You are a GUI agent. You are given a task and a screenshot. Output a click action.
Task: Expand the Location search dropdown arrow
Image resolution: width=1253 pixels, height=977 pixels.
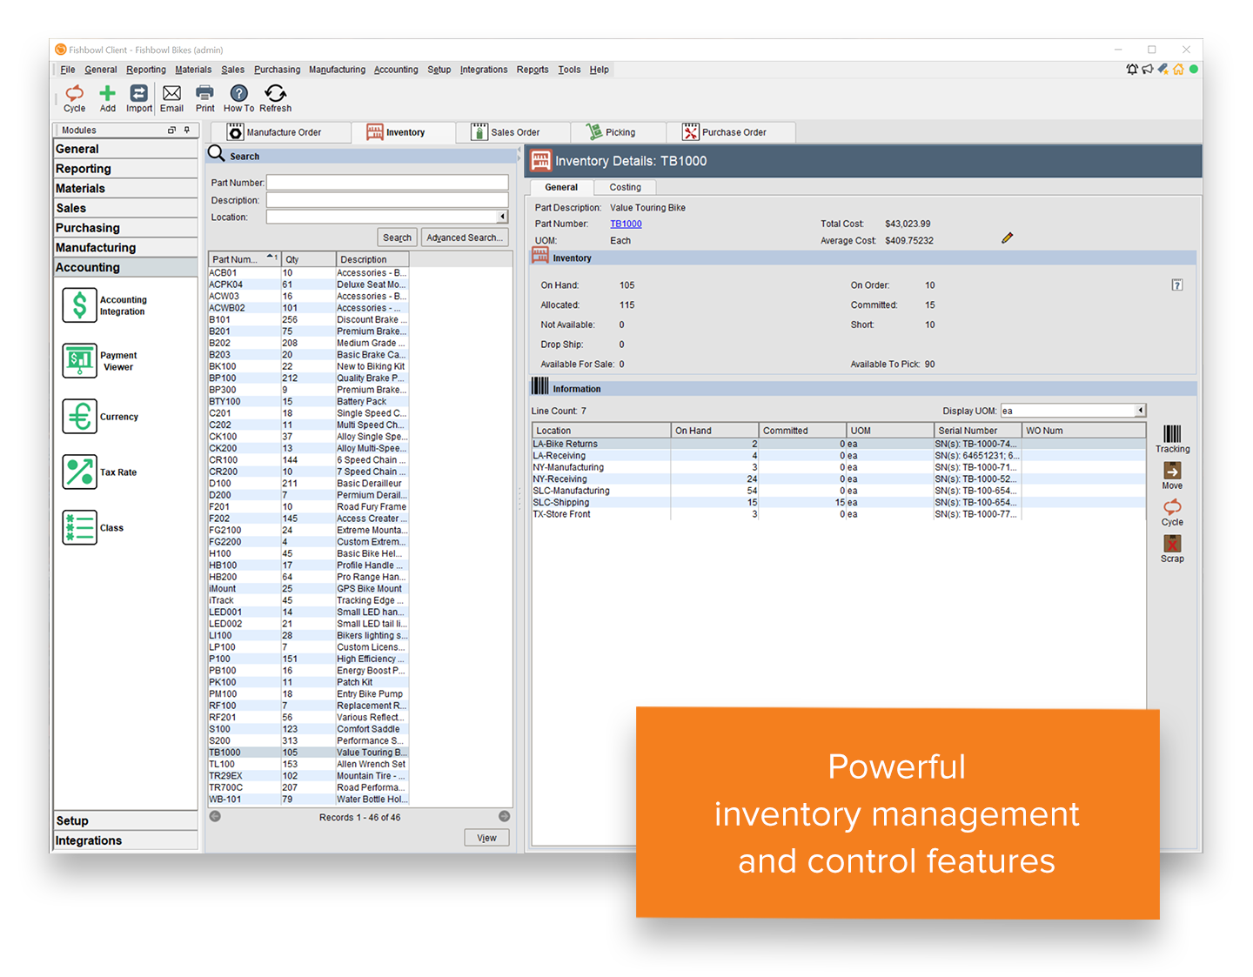click(x=503, y=216)
